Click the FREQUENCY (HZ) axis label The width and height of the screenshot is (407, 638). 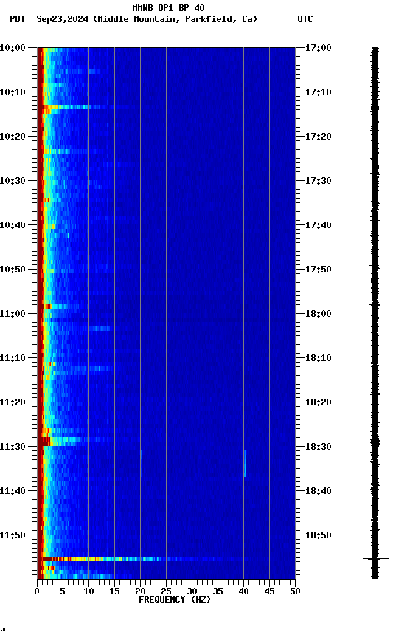point(175,600)
